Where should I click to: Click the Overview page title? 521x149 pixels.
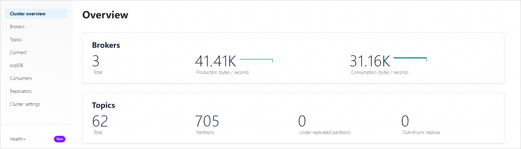point(105,15)
